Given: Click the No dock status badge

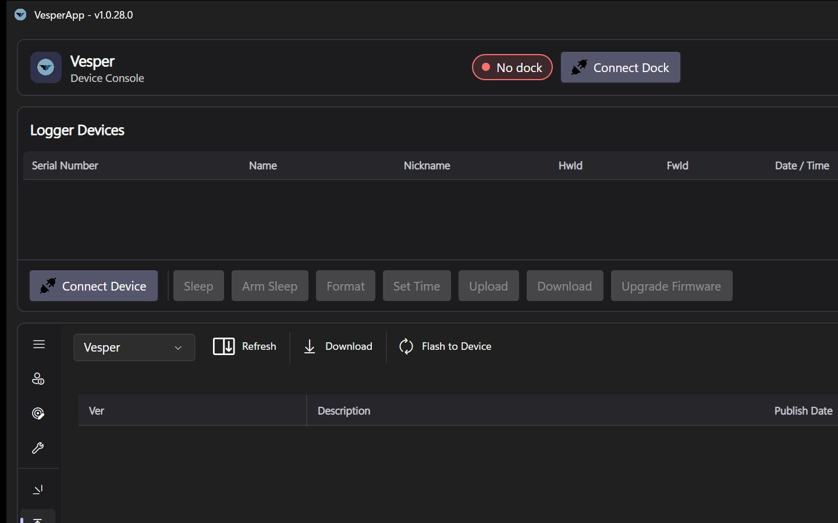Looking at the screenshot, I should point(512,67).
